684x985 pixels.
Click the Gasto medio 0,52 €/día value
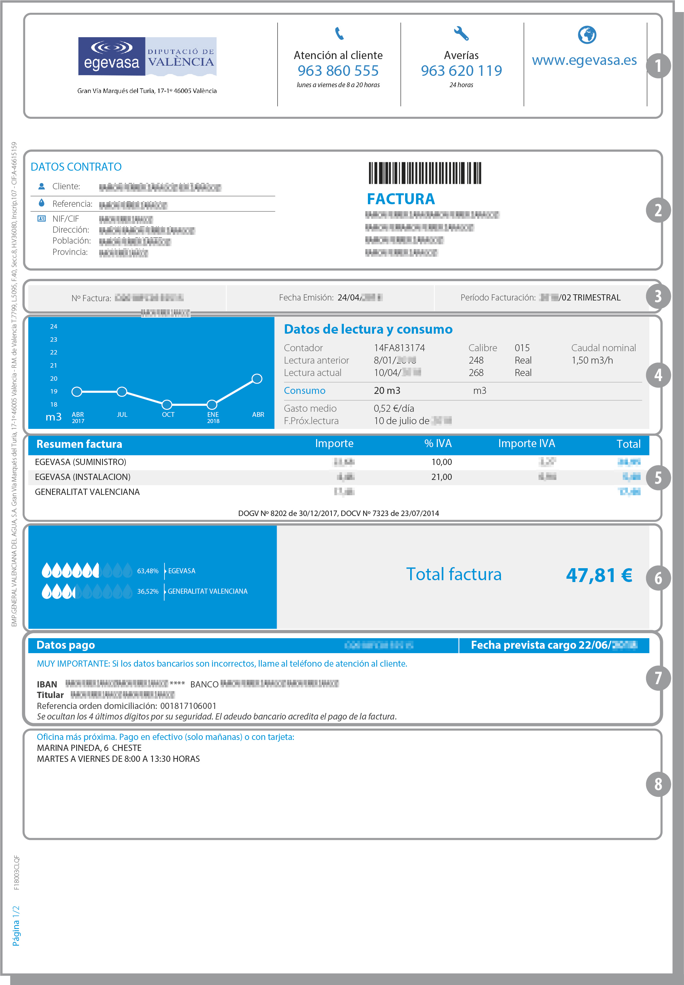point(393,408)
